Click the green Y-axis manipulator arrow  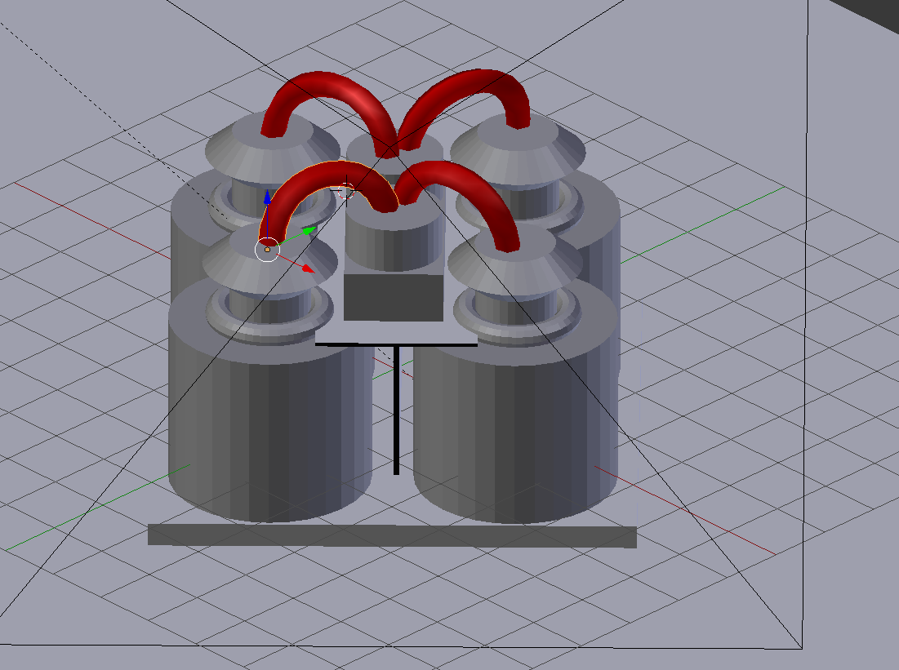tap(309, 231)
